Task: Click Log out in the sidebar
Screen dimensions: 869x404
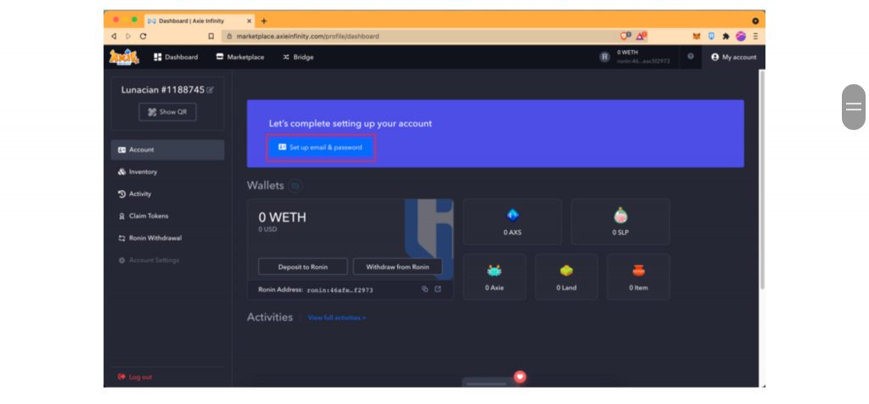Action: (x=135, y=377)
